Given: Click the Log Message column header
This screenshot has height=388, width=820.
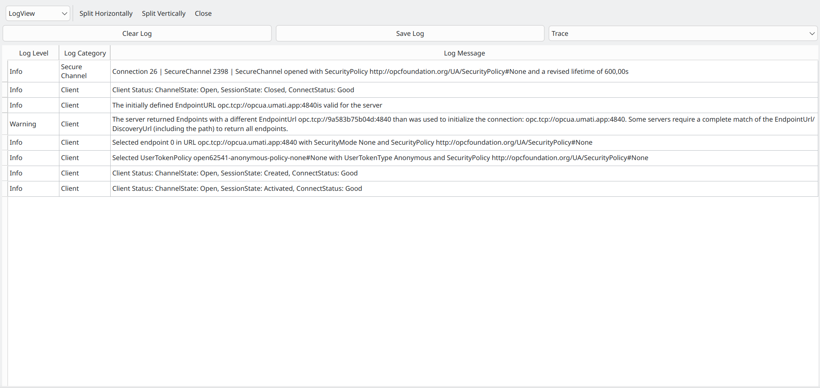Looking at the screenshot, I should pyautogui.click(x=464, y=53).
